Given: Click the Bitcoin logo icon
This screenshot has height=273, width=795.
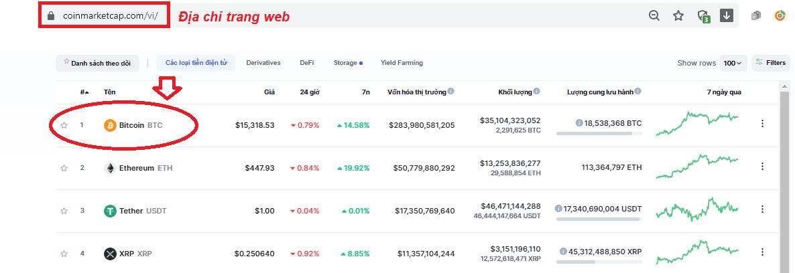Looking at the screenshot, I should point(110,125).
